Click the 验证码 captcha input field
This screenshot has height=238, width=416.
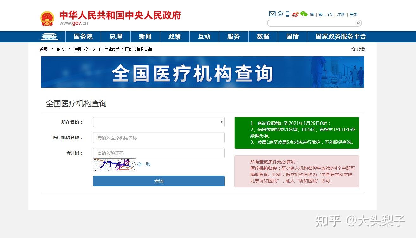click(x=159, y=153)
